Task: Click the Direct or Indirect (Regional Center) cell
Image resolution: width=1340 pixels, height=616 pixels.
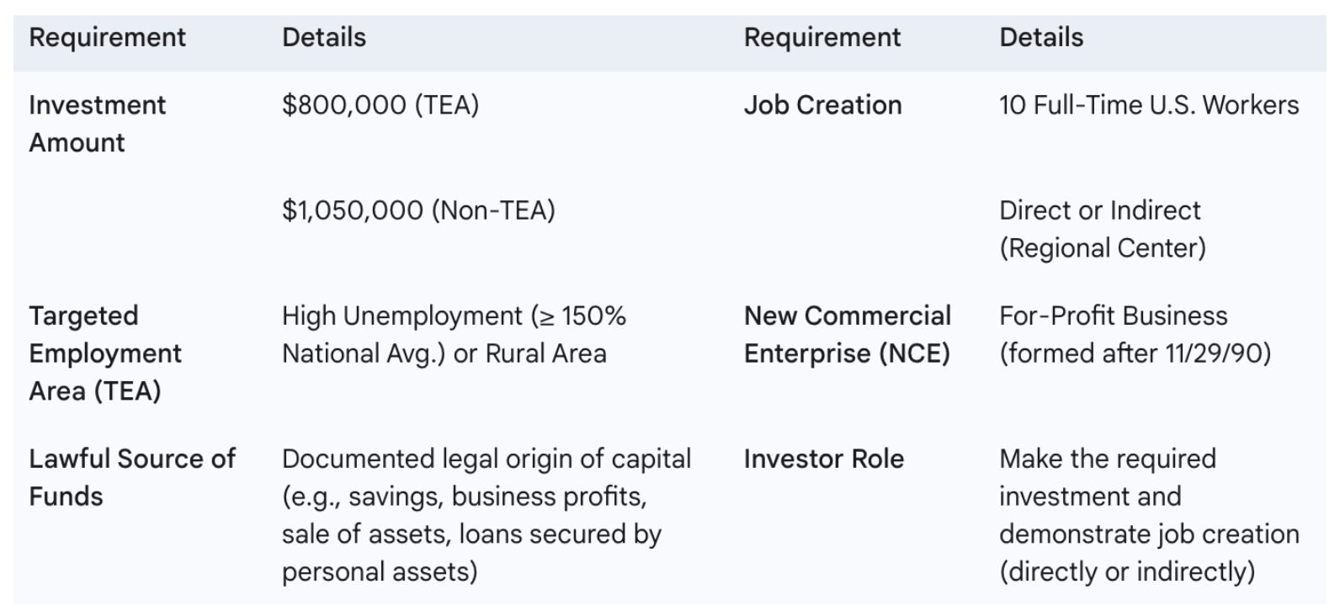Action: (x=1103, y=229)
